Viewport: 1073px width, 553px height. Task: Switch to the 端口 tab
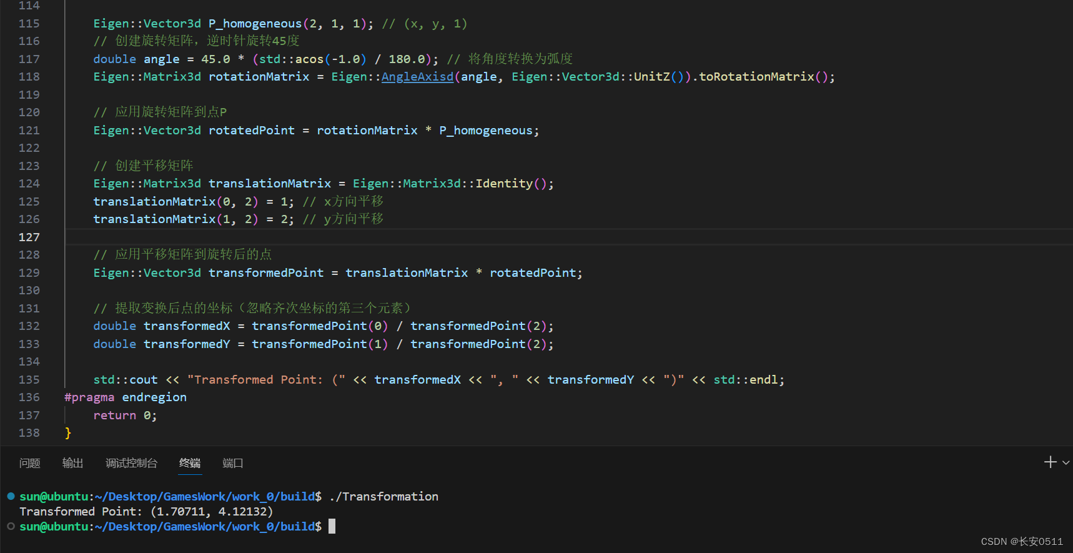tap(232, 463)
